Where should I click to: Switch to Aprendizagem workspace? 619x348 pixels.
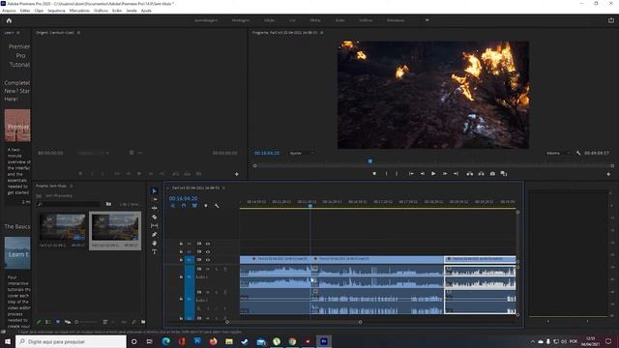tap(206, 20)
